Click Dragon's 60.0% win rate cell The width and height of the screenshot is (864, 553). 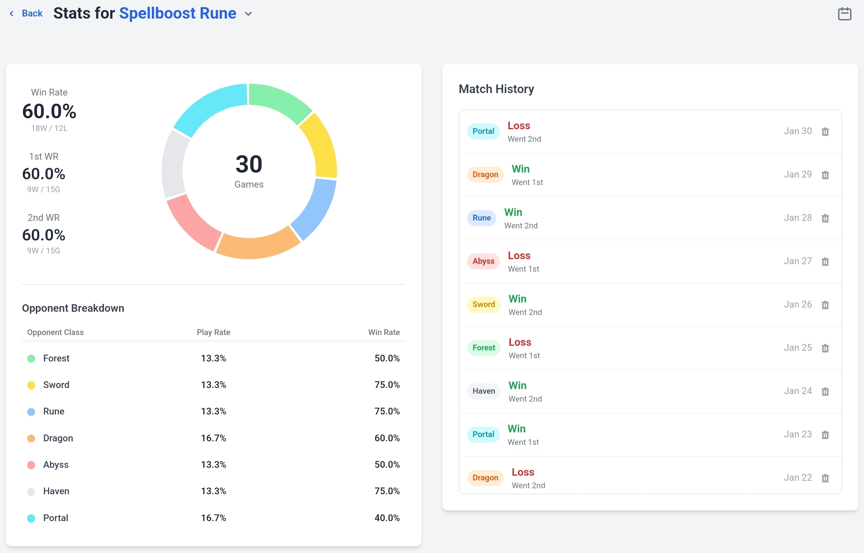pyautogui.click(x=387, y=438)
